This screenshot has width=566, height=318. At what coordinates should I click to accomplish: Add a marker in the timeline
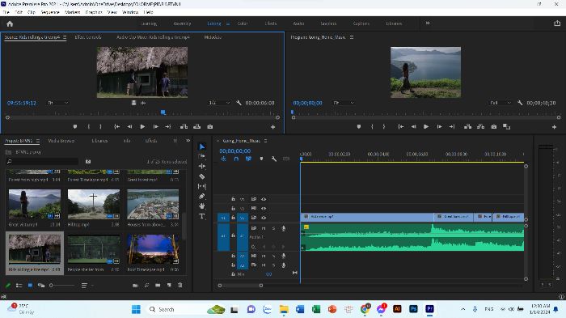[261, 159]
